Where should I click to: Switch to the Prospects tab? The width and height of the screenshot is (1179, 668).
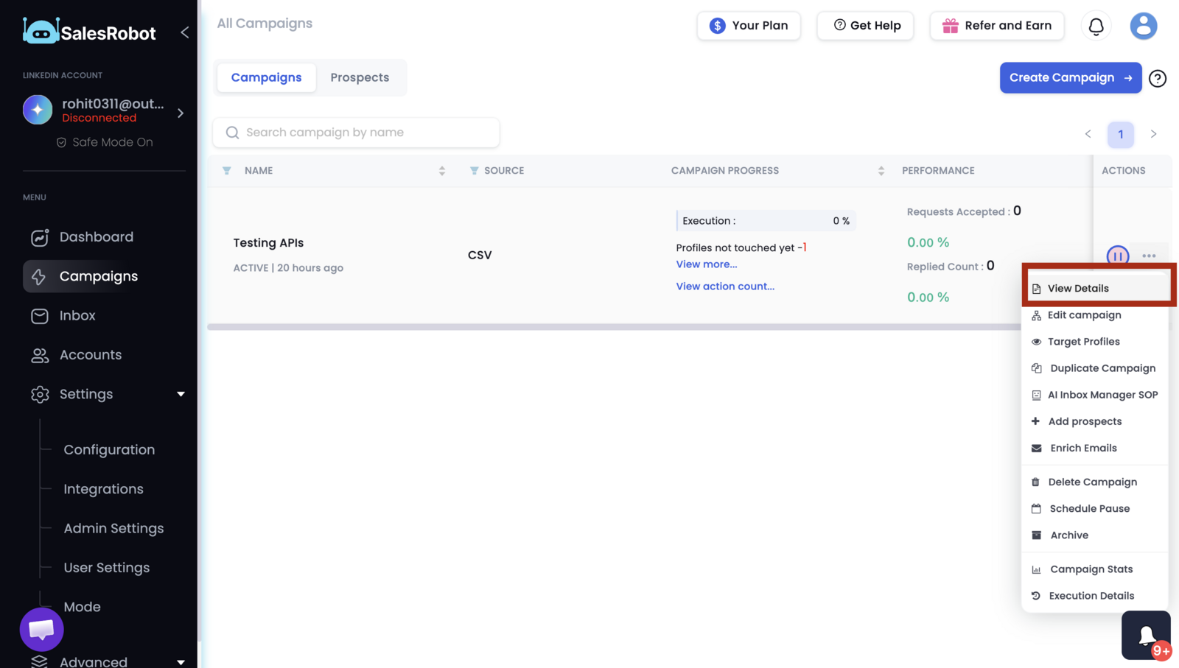[x=360, y=77]
